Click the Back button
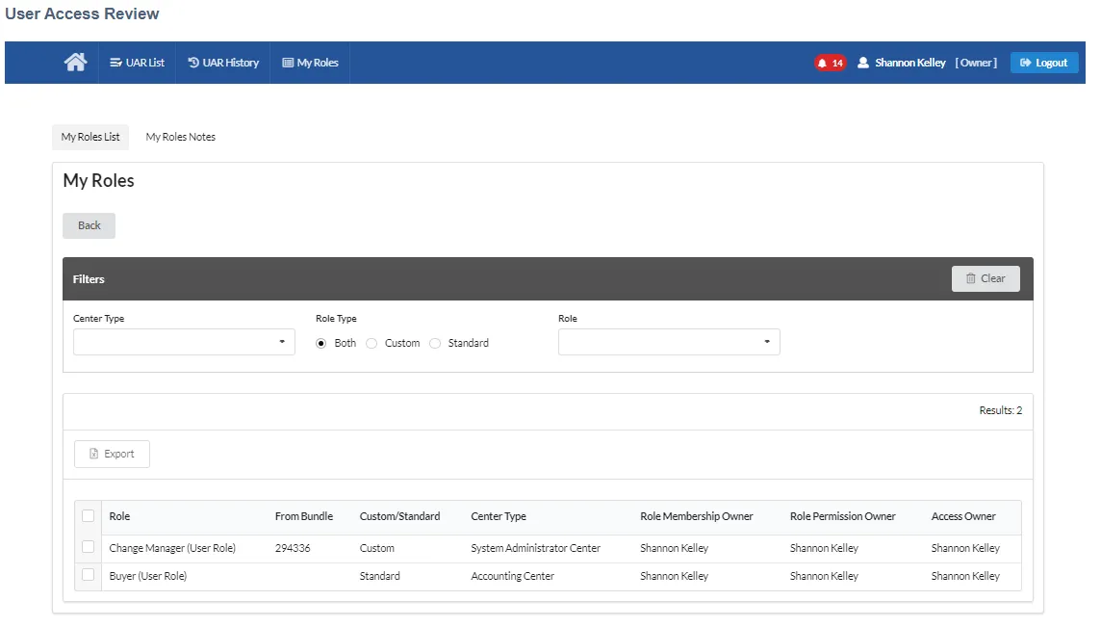Image resolution: width=1101 pixels, height=627 pixels. click(x=90, y=225)
